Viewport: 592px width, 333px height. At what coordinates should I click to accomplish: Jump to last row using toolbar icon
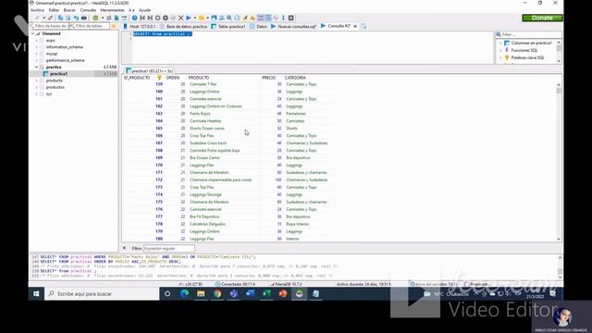point(150,18)
